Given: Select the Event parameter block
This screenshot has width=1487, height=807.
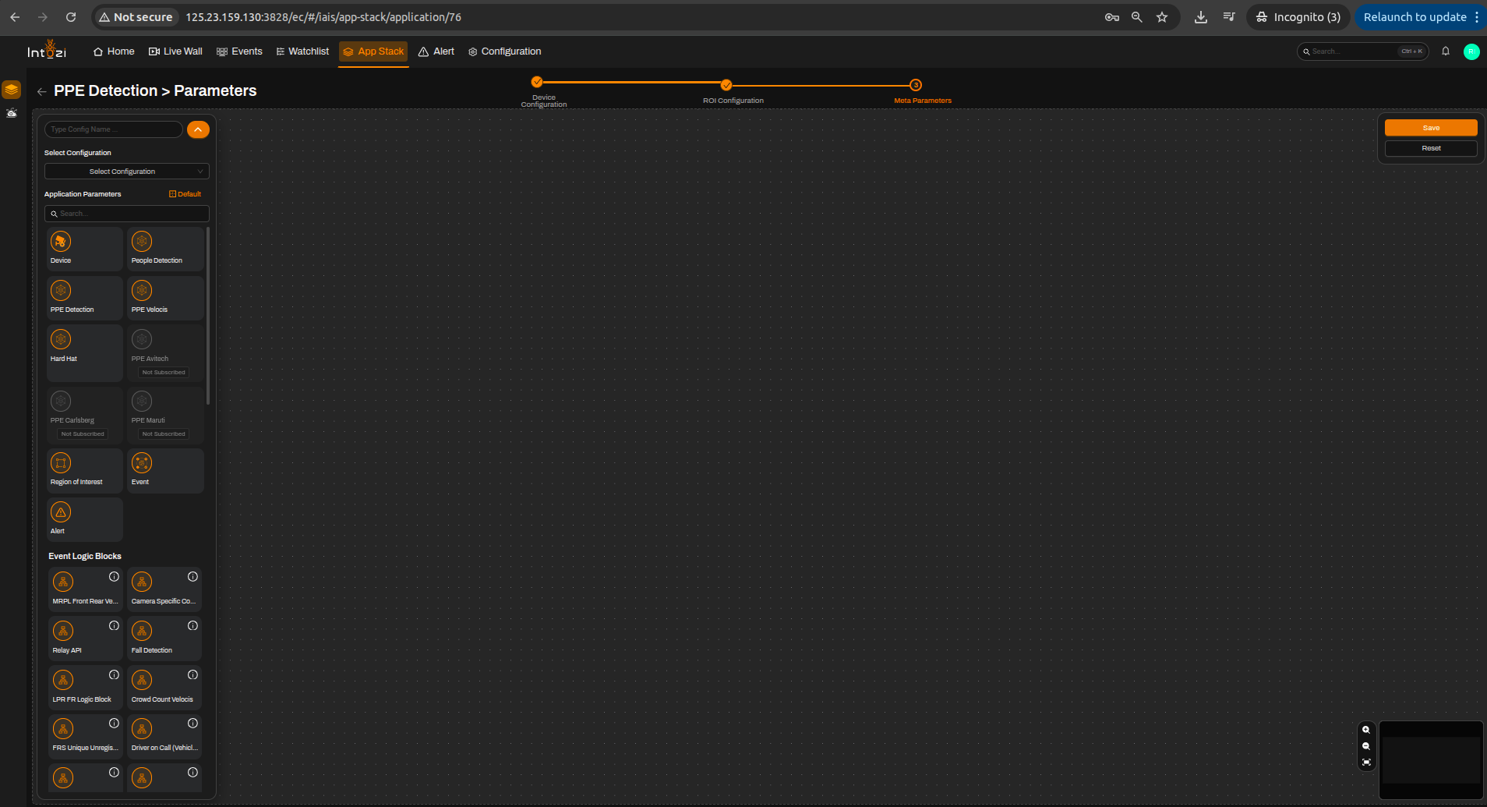Looking at the screenshot, I should [165, 470].
